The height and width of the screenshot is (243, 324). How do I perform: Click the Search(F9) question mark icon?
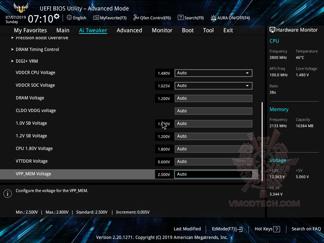click(180, 18)
